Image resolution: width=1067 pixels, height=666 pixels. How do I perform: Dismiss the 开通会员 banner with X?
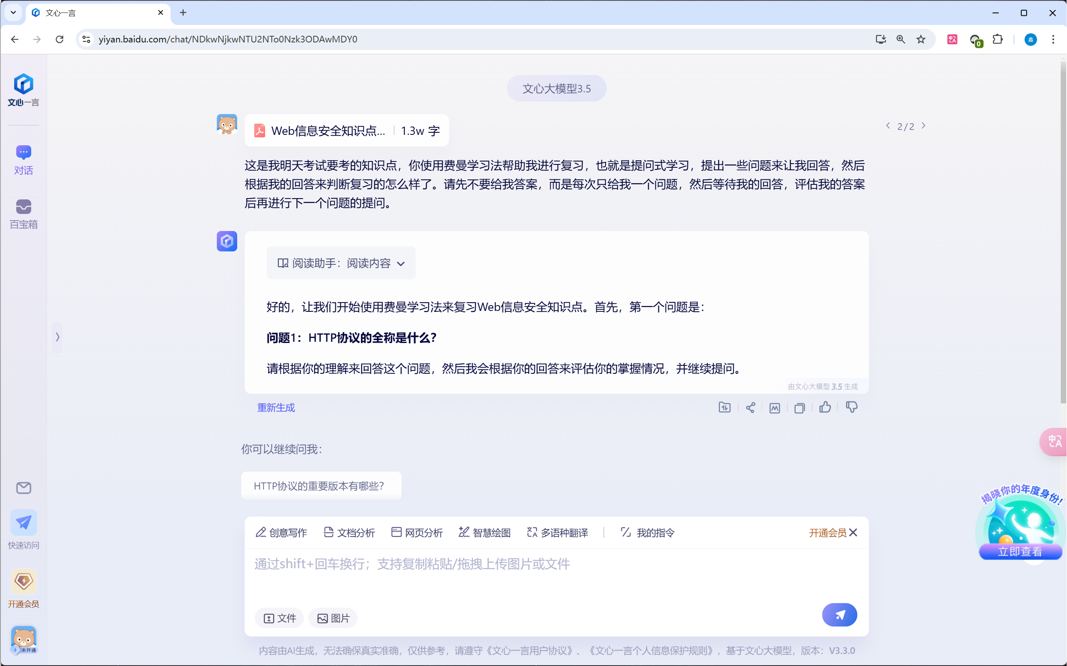pyautogui.click(x=853, y=532)
